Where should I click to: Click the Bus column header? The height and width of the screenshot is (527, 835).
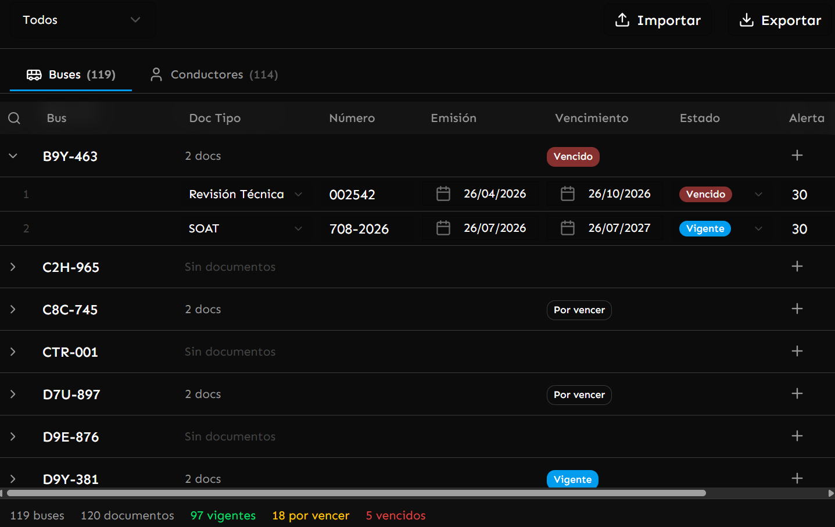(x=56, y=118)
